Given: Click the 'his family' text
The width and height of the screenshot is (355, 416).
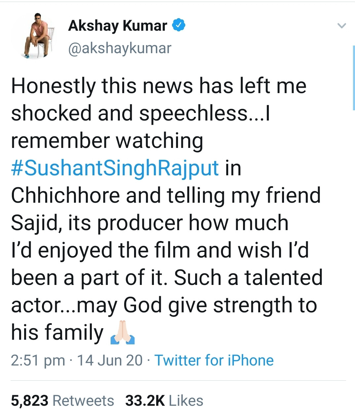Looking at the screenshot, I should coord(57,332).
